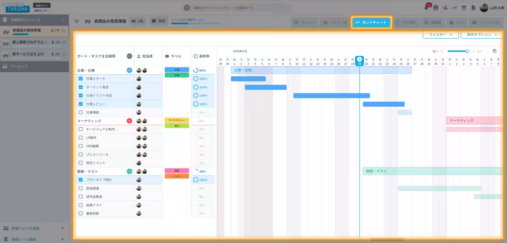Image resolution: width=507 pixels, height=243 pixels.
Task: Click the search magnifier icon
Action: click(187, 8)
